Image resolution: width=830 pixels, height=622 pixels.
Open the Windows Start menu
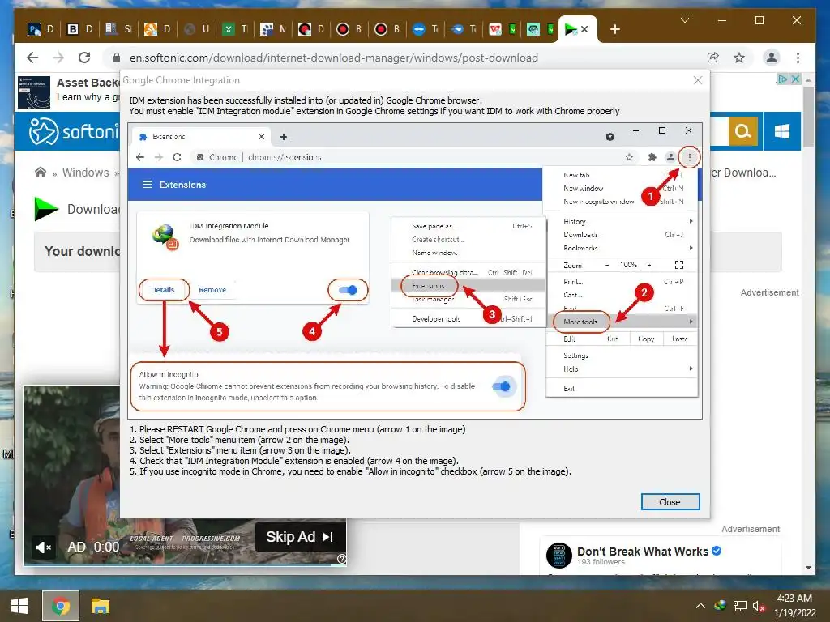(x=19, y=606)
